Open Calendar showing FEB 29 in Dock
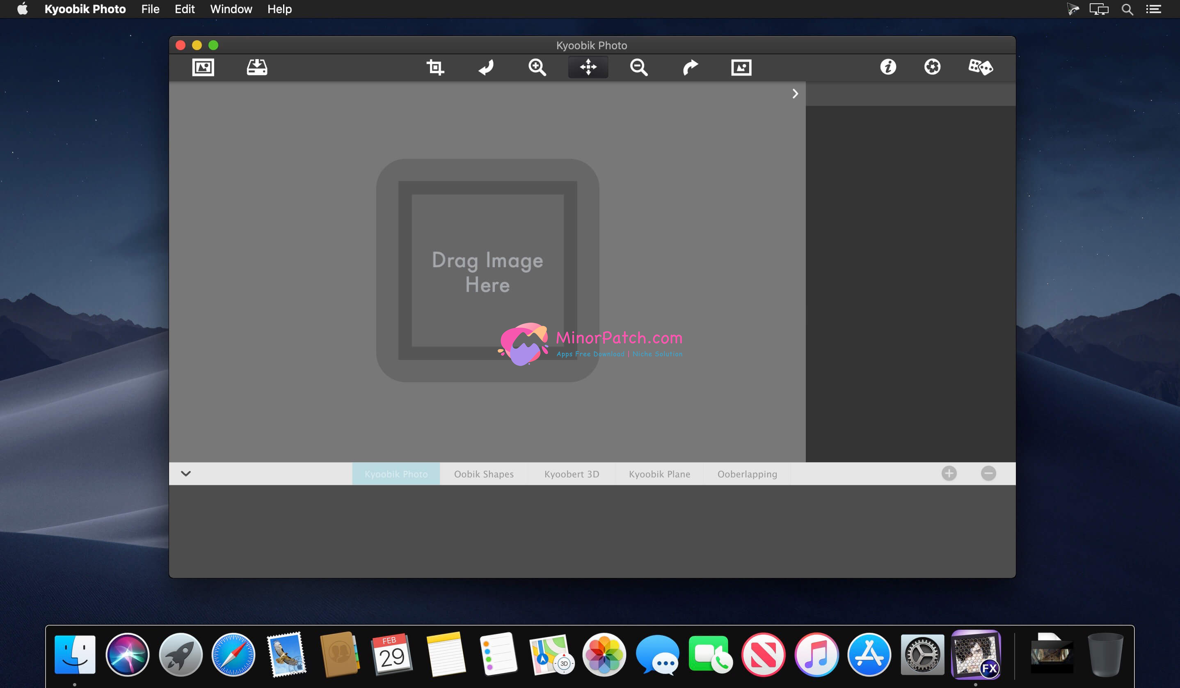 pos(392,654)
